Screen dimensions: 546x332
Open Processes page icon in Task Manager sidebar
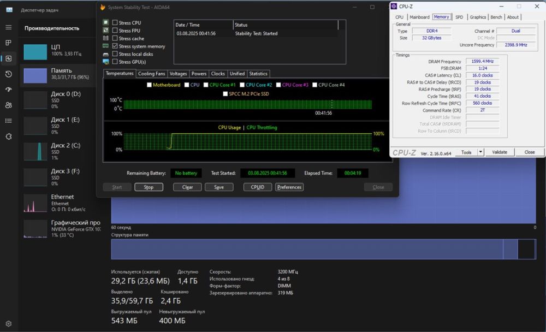[9, 43]
